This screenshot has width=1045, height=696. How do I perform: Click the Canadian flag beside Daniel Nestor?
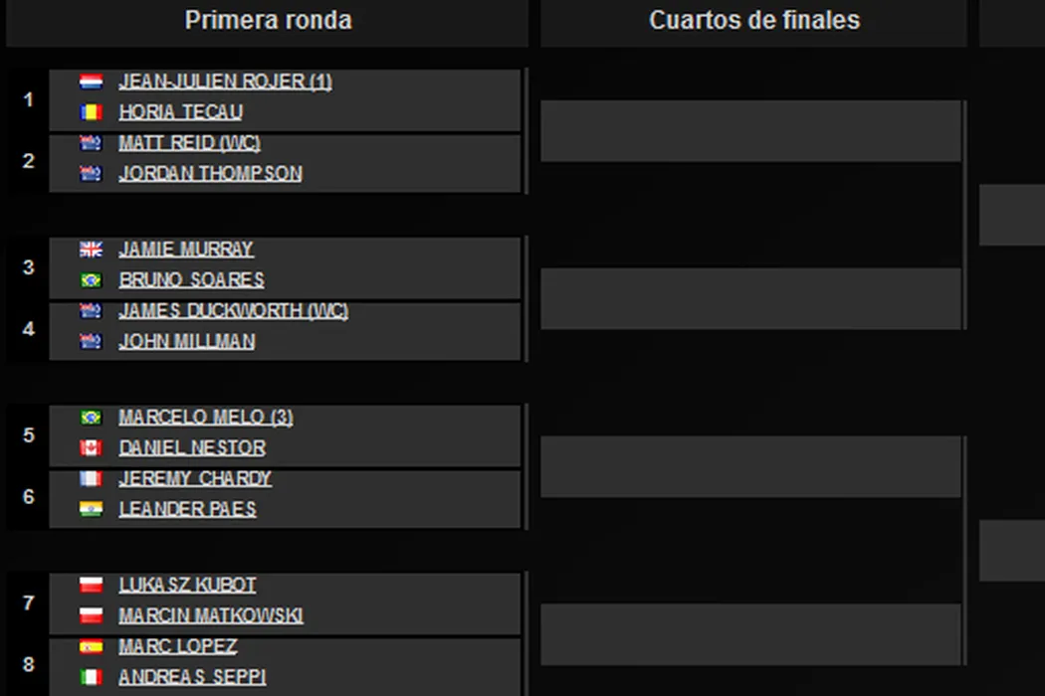pyautogui.click(x=92, y=448)
